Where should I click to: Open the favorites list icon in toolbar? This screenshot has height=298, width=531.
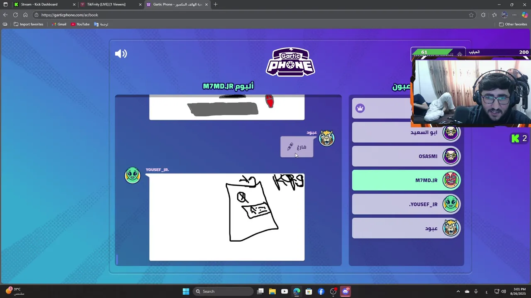pyautogui.click(x=494, y=15)
